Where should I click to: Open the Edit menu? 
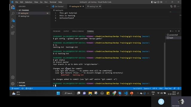pos(21,2)
